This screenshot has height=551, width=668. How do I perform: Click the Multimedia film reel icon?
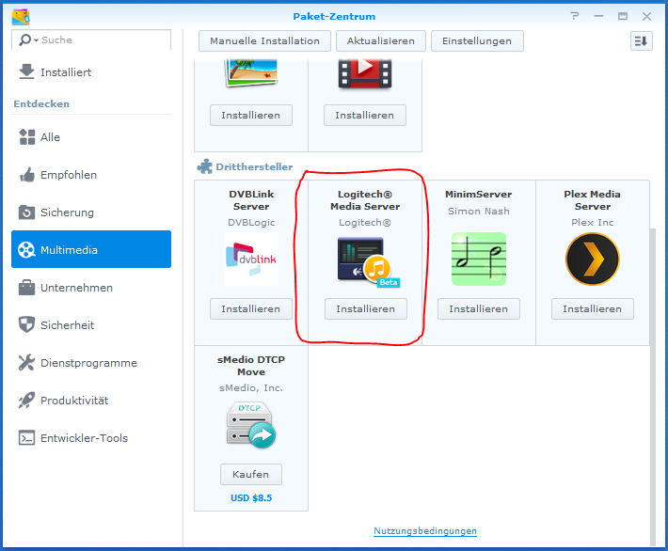[26, 249]
